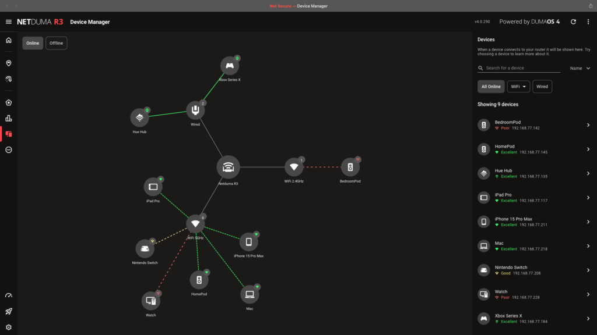This screenshot has width=597, height=335.
Task: Show Online devices
Action: coord(33,43)
